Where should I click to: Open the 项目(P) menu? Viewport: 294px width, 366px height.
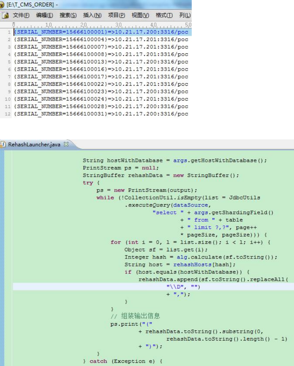116,15
